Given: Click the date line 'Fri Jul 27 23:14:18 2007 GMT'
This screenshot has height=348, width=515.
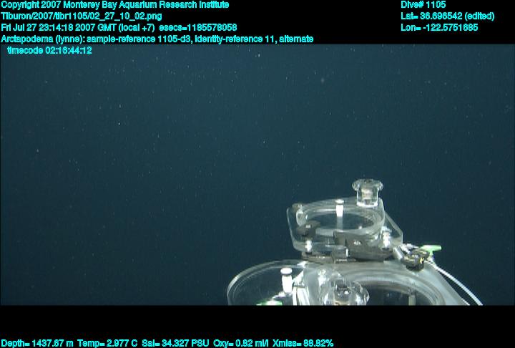Looking at the screenshot, I should [x=59, y=27].
